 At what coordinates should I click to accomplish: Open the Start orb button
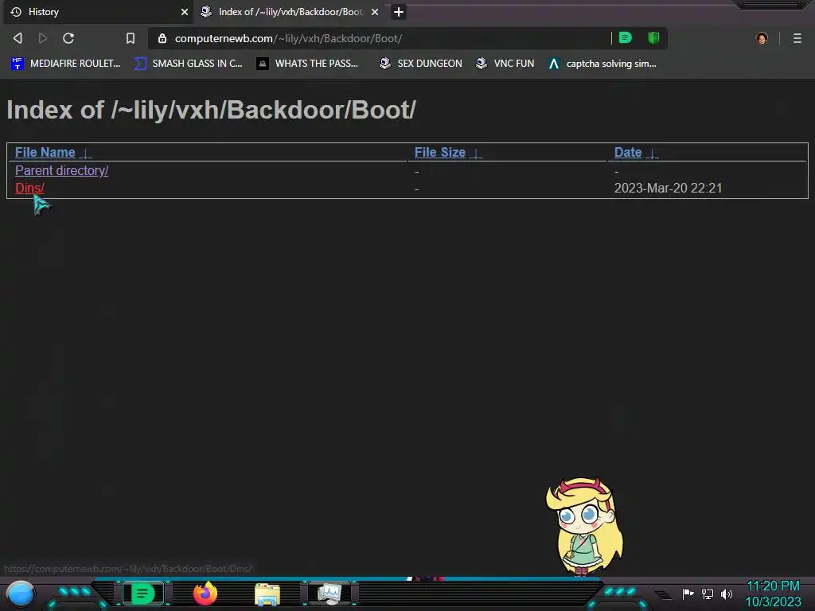pyautogui.click(x=20, y=593)
